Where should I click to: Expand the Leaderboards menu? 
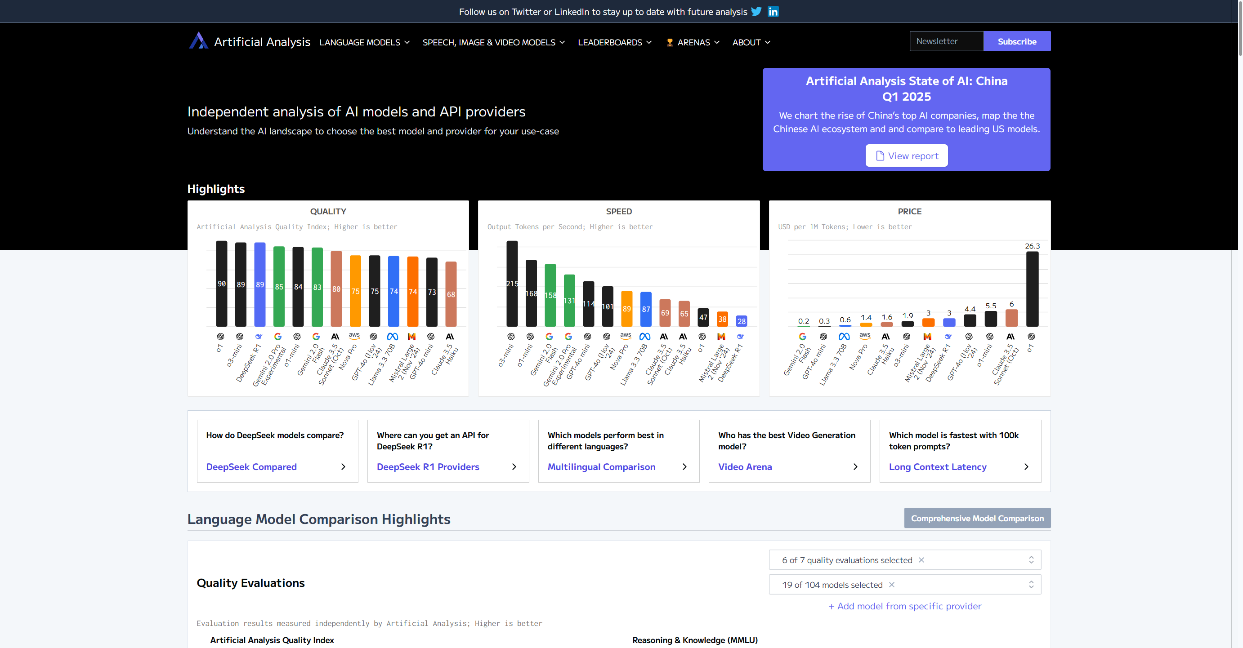tap(615, 42)
